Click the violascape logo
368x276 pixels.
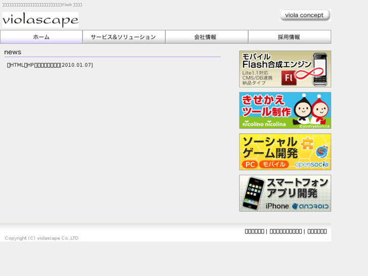tap(40, 20)
